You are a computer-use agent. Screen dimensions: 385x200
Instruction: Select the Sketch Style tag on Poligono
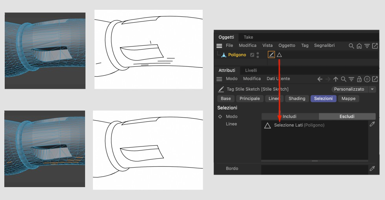(x=271, y=55)
